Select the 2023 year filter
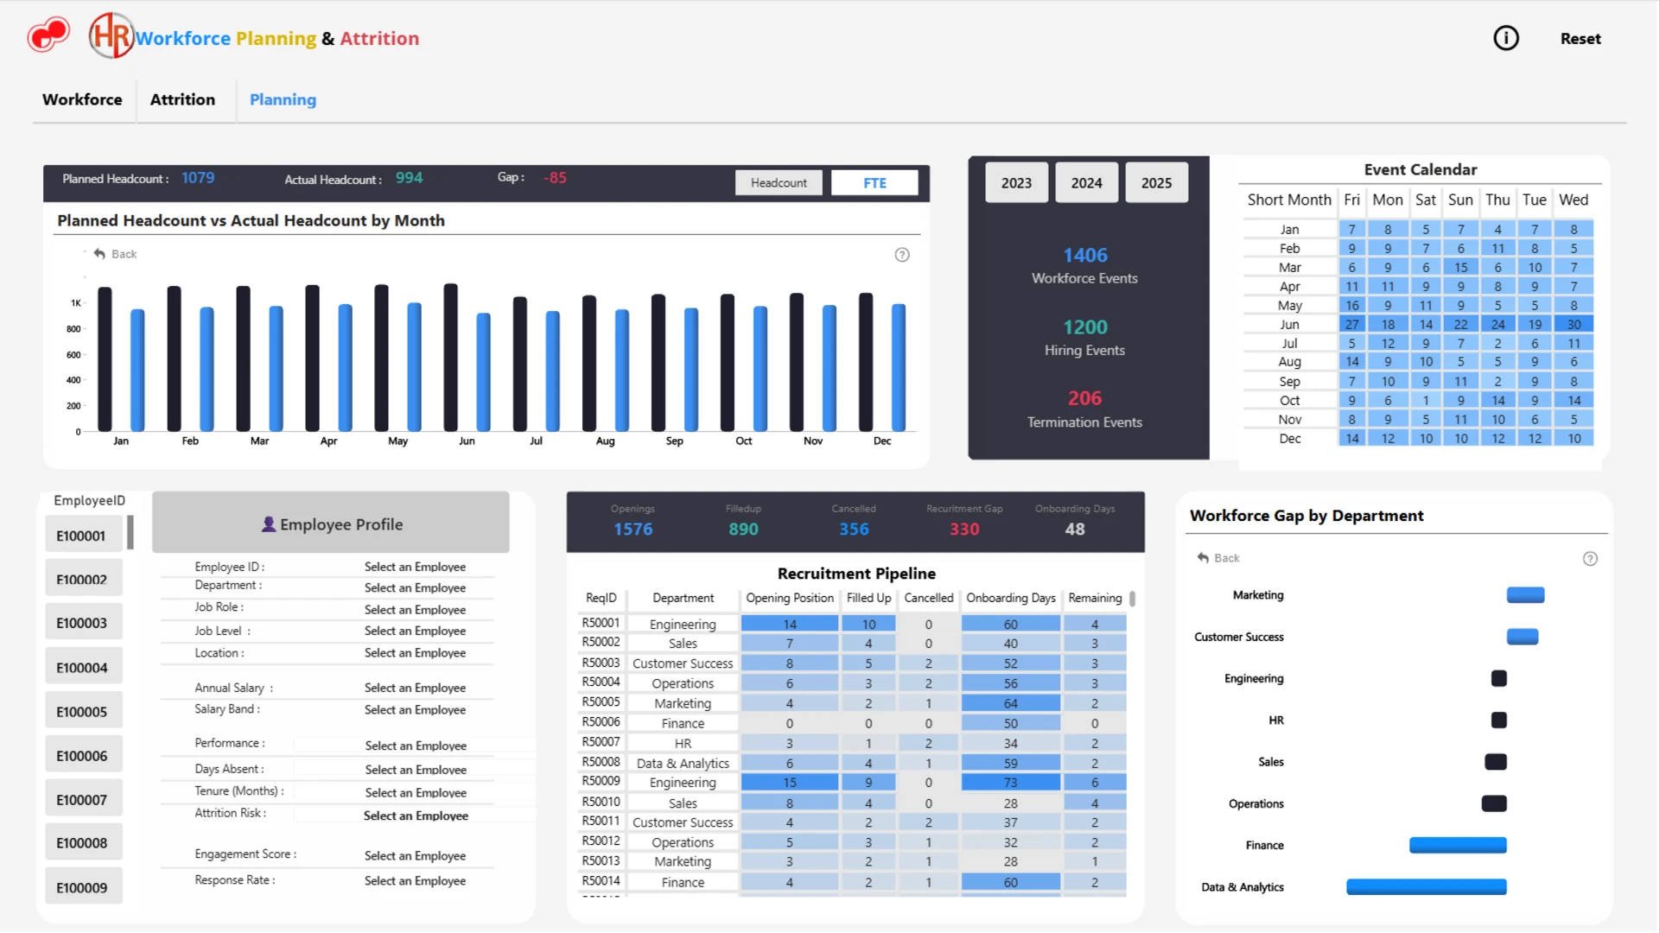This screenshot has height=933, width=1659. pos(1016,183)
